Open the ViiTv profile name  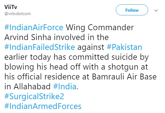(11, 7)
